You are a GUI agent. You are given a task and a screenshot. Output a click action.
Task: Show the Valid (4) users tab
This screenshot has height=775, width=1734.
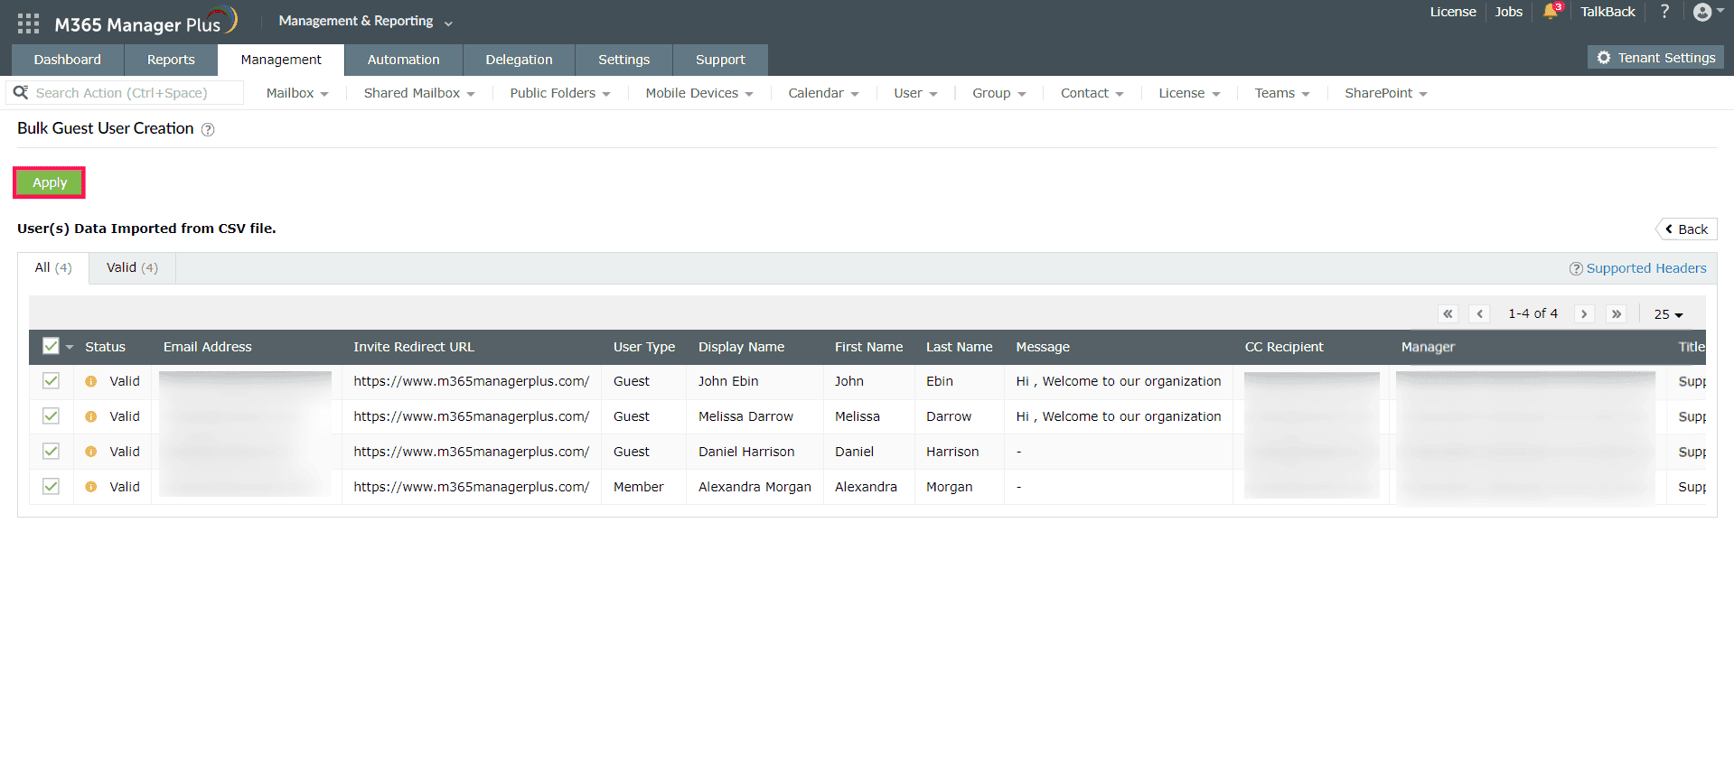pos(132,267)
